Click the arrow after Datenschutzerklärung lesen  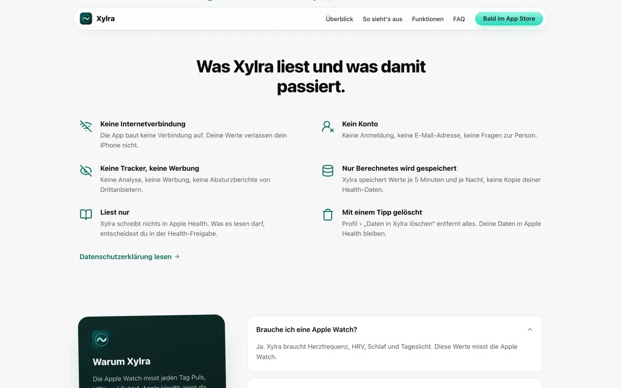(177, 257)
